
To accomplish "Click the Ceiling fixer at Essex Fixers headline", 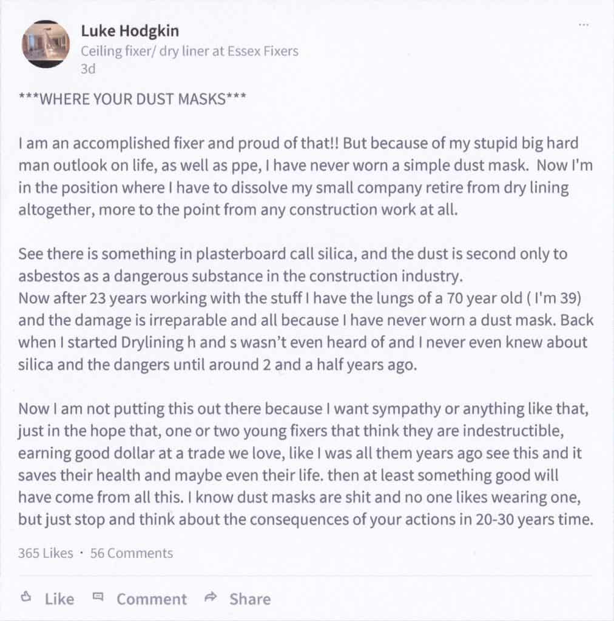I will tap(189, 51).
